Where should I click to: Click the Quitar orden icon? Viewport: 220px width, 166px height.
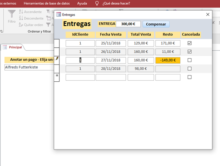pos(21,25)
